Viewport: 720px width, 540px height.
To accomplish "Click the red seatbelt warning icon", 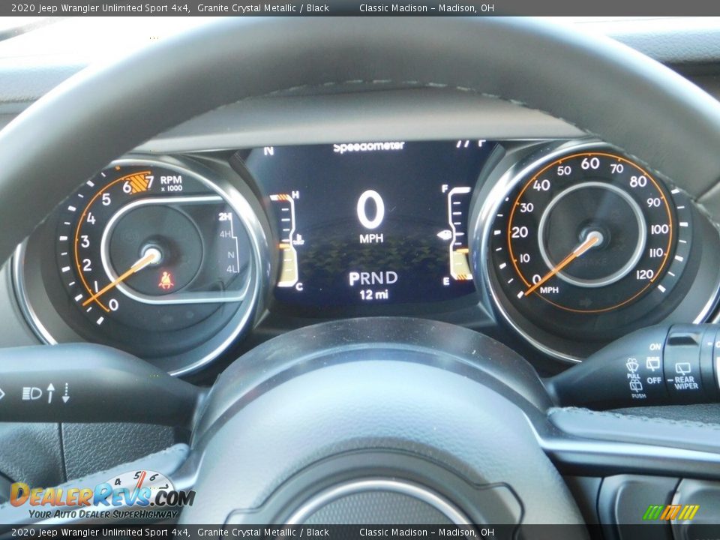I will pyautogui.click(x=165, y=281).
